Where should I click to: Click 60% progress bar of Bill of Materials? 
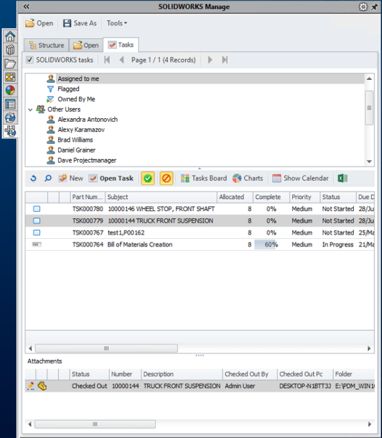271,244
